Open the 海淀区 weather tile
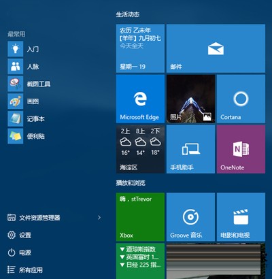 click(x=140, y=149)
